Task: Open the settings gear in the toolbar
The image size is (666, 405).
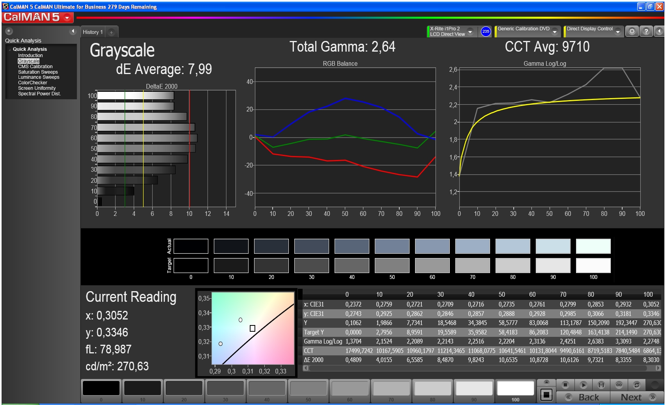Action: point(632,31)
